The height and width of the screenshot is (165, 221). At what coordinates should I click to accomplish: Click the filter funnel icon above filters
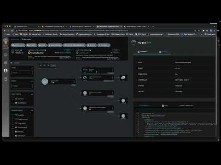coord(11,63)
